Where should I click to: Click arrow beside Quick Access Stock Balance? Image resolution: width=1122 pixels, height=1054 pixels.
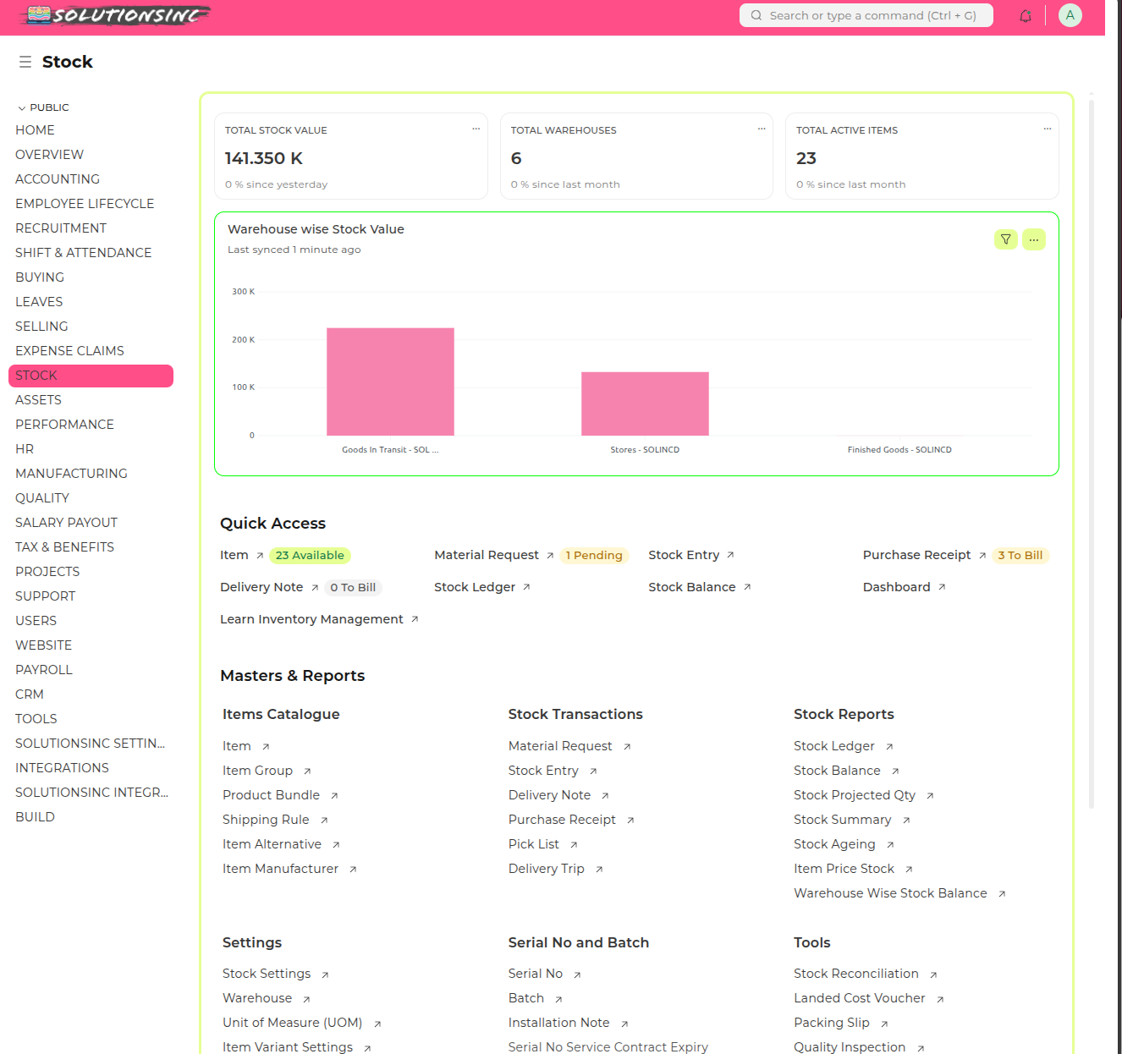coord(747,587)
